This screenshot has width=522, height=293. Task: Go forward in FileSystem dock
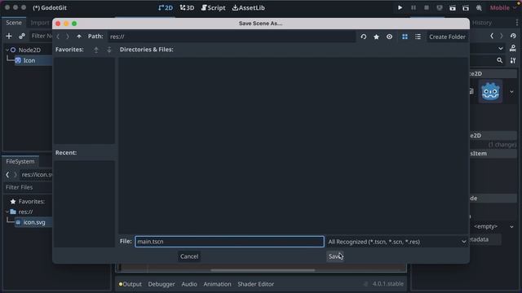[x=15, y=174]
